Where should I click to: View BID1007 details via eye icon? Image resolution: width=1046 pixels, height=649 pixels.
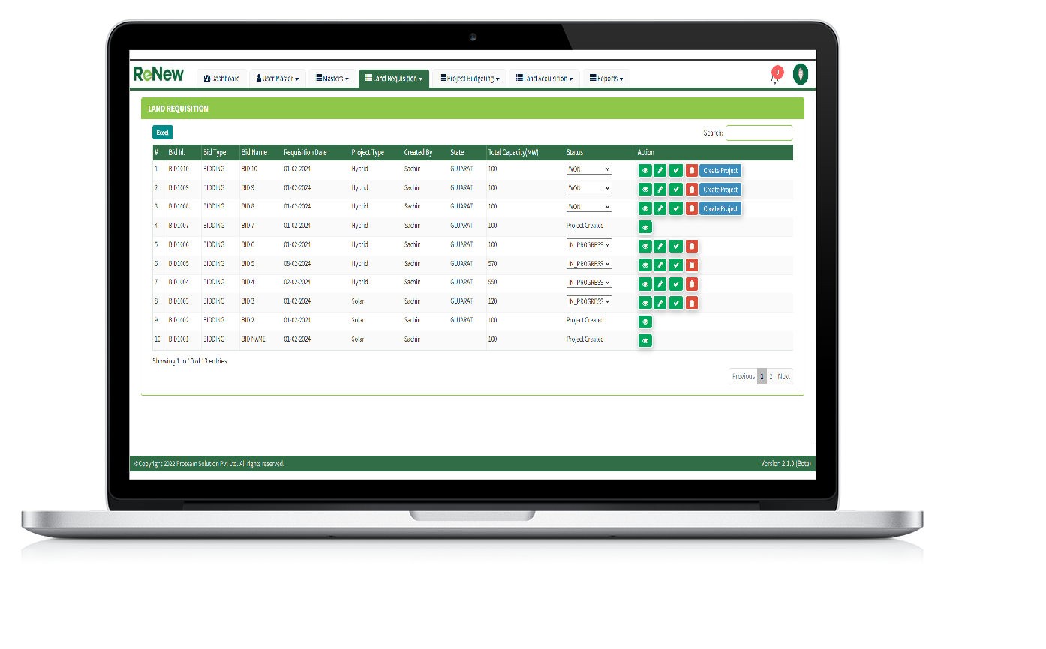645,227
